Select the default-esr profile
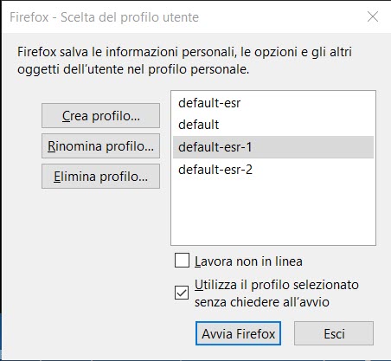The width and height of the screenshot is (391, 361). pos(273,103)
